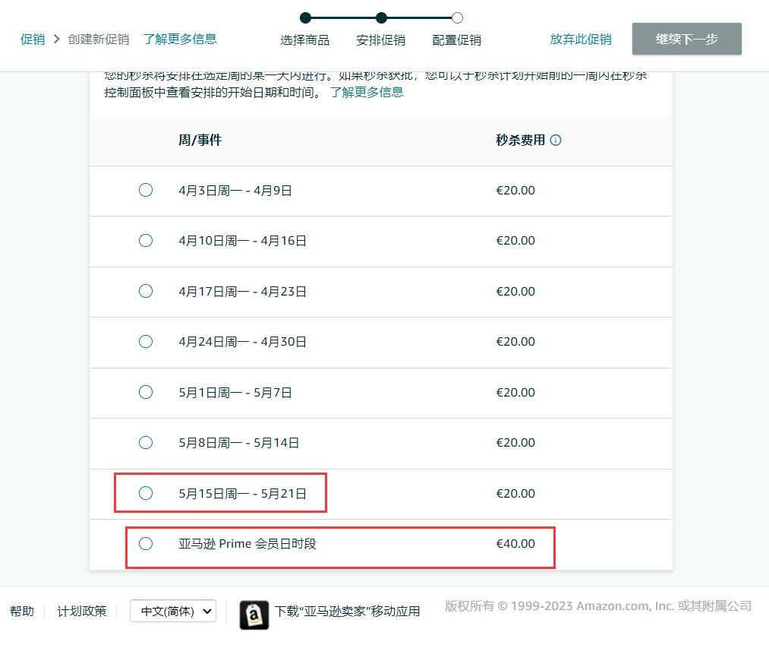Select the 5月1日周一 - 5月7日 radio button
The width and height of the screenshot is (769, 645).
(x=146, y=392)
